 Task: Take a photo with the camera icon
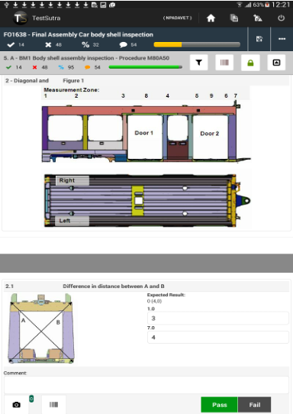pyautogui.click(x=16, y=405)
